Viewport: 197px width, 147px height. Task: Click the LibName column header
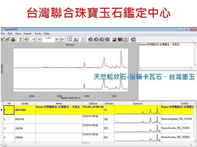93,103
